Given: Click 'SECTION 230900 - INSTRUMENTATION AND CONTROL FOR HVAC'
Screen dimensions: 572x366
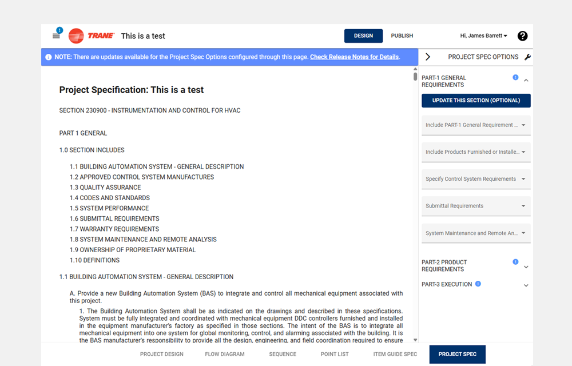Looking at the screenshot, I should tap(149, 110).
